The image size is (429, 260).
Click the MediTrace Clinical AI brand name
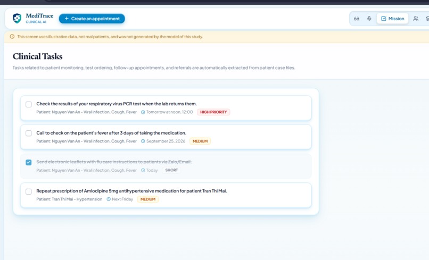[39, 18]
